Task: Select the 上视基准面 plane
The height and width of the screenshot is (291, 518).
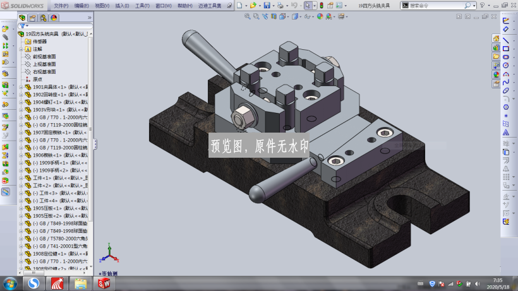Action: point(44,64)
